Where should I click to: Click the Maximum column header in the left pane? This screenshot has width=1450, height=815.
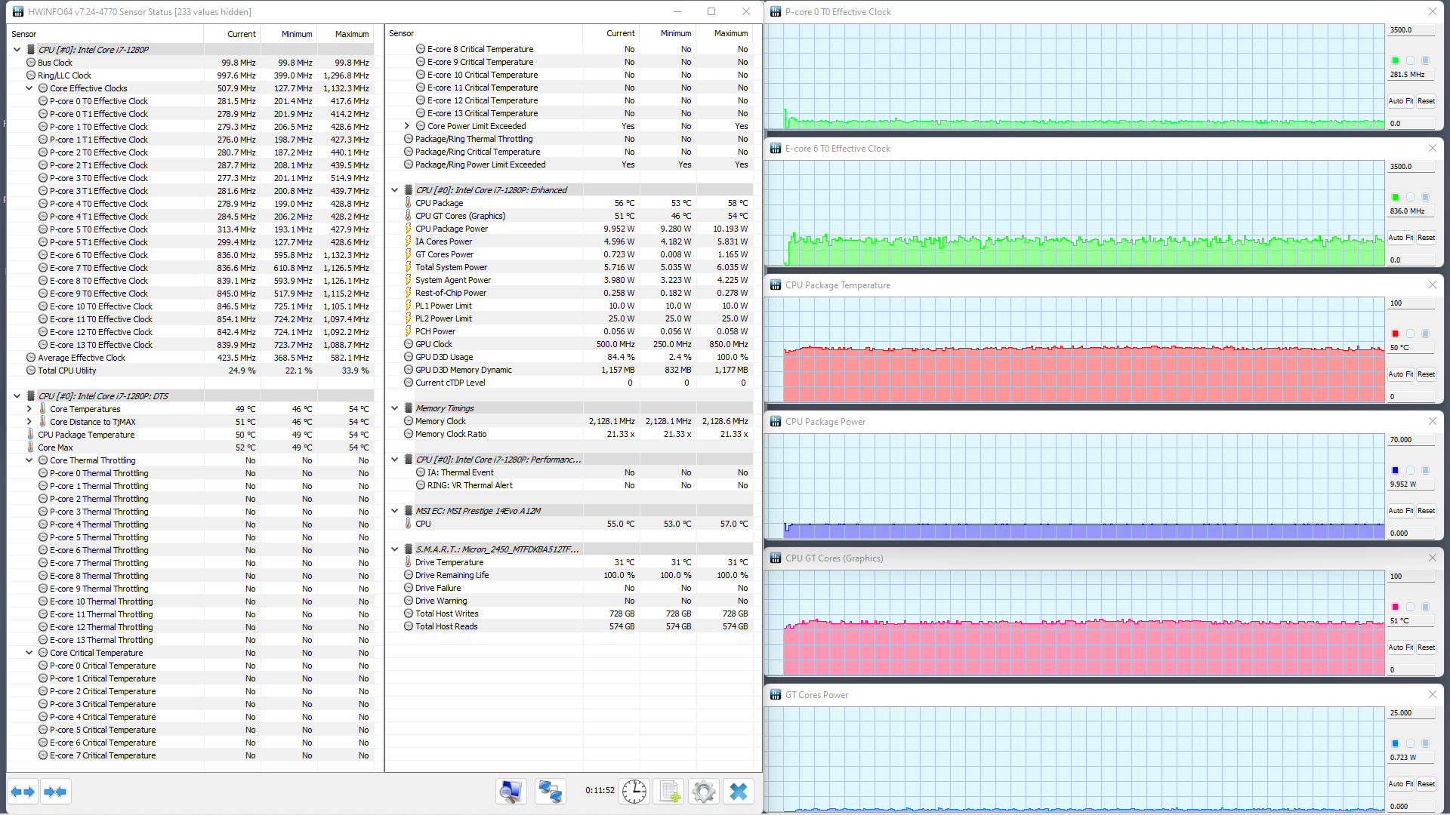point(351,34)
